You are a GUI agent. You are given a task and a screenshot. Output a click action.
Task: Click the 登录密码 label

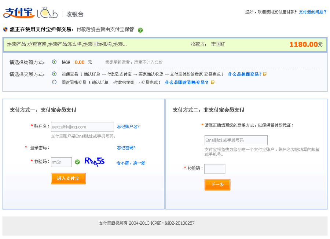point(40,148)
